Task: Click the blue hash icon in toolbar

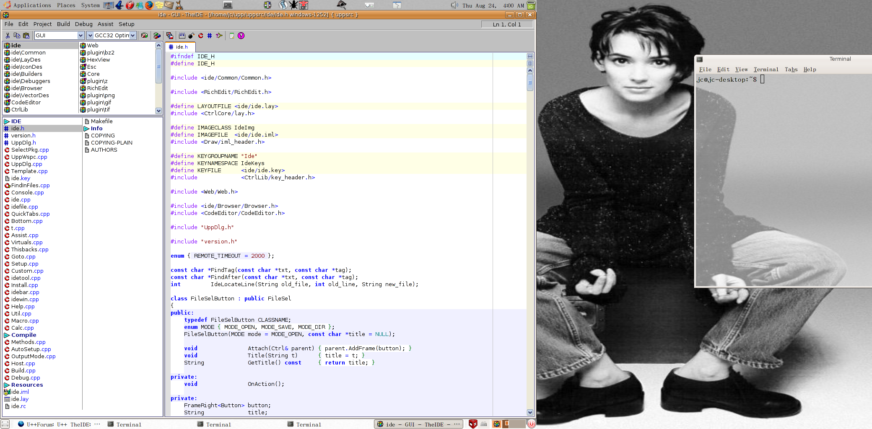Action: point(210,36)
